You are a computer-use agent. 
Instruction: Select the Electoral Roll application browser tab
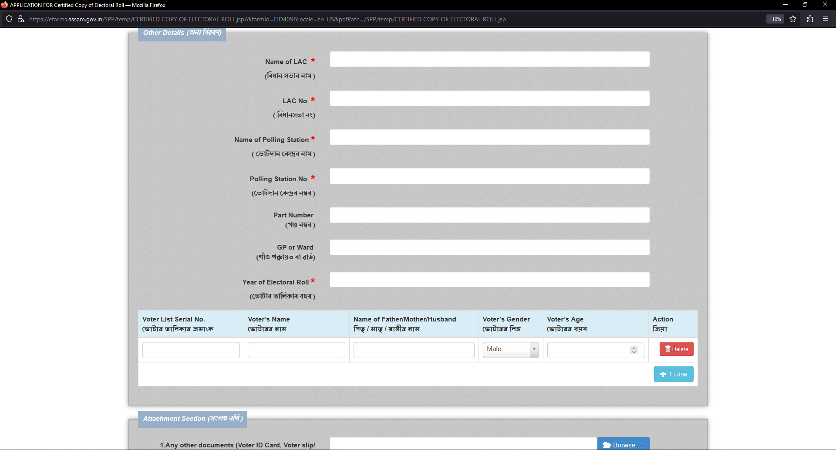tap(87, 5)
